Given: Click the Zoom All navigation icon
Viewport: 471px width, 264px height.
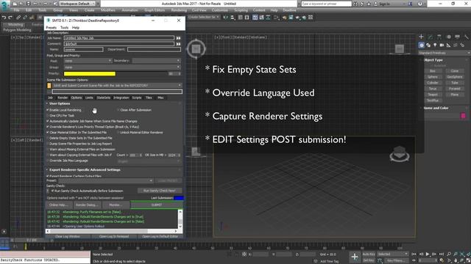Looking at the screenshot, I should (456, 254).
